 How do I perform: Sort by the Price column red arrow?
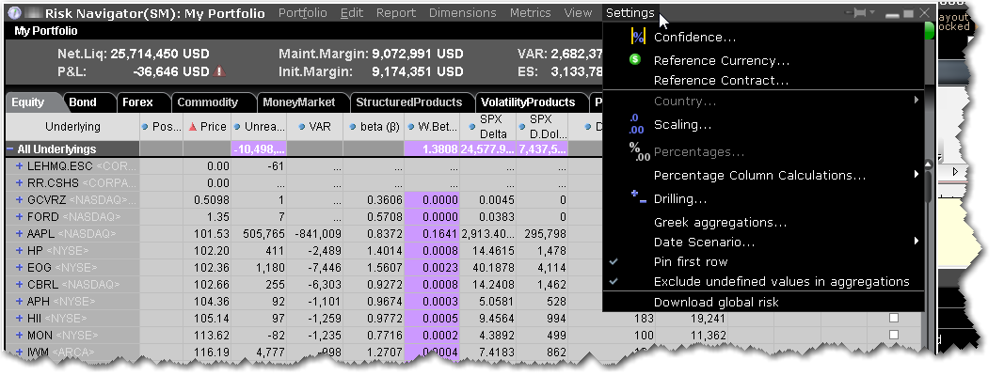coord(192,126)
